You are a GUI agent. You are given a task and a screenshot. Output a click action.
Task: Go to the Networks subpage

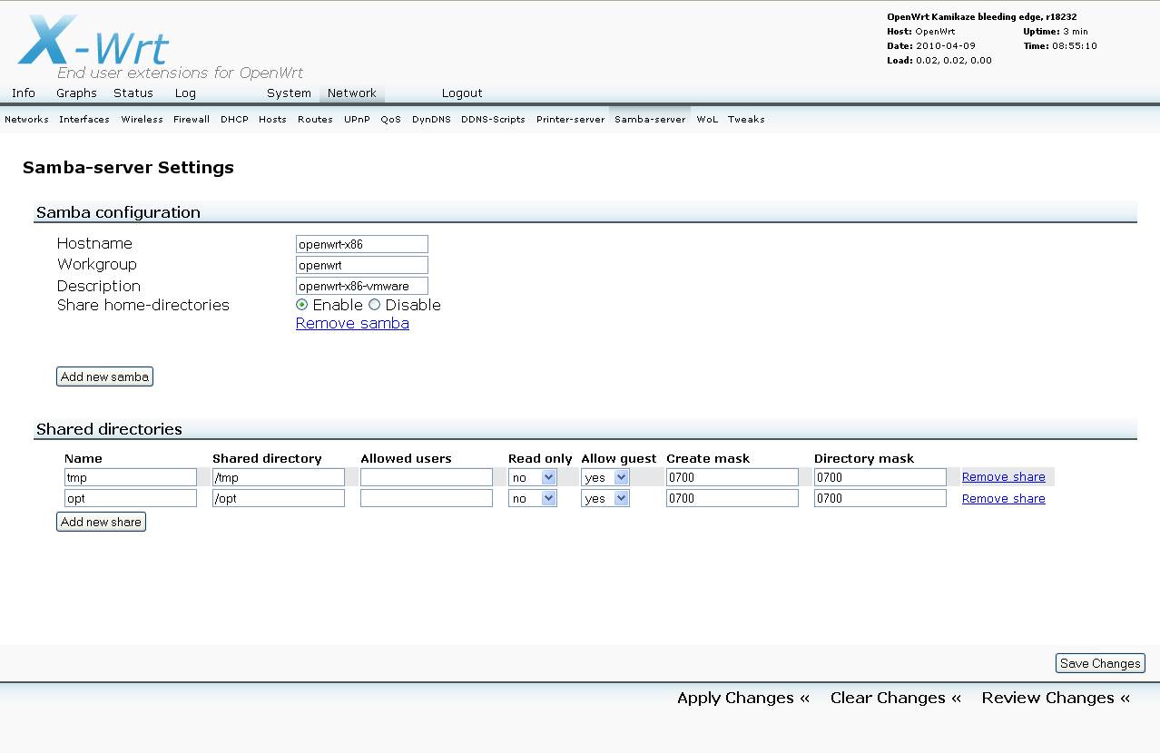(x=26, y=119)
